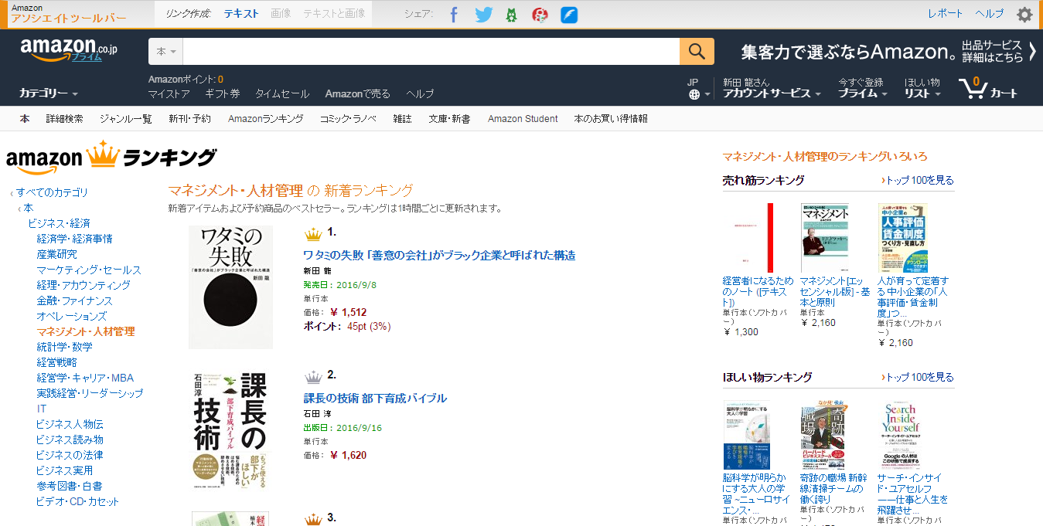1043x526 pixels.
Task: Click the red round share icon
Action: click(540, 14)
